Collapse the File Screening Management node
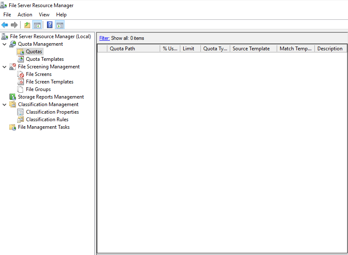Screen dimensions: 348x255 (x=4, y=67)
